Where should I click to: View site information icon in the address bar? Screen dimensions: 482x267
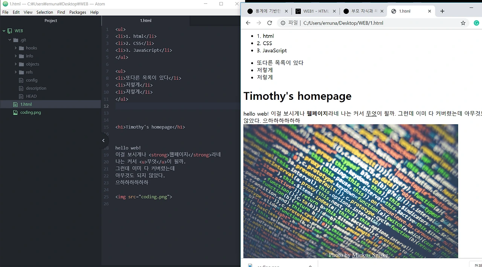coord(283,23)
